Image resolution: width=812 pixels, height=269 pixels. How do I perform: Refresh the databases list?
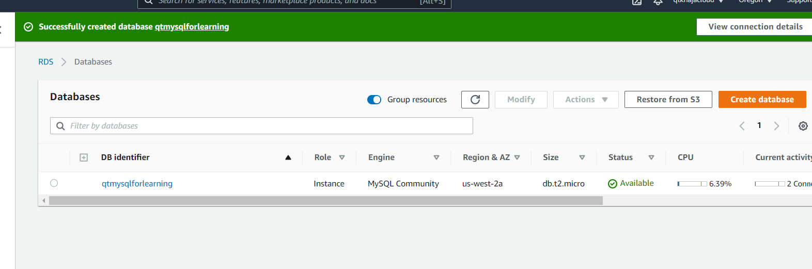[x=475, y=100]
